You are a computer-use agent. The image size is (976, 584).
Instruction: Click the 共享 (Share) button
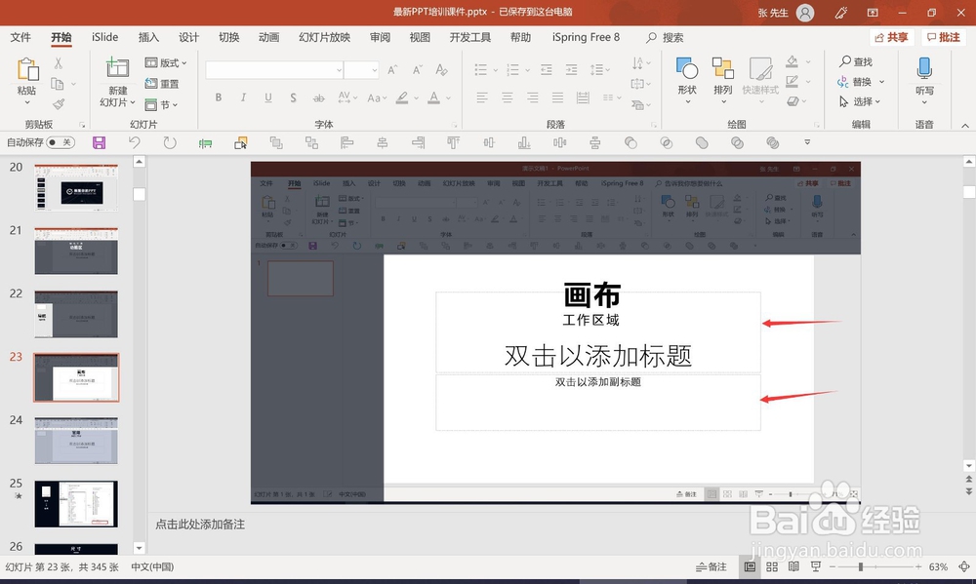pos(890,36)
